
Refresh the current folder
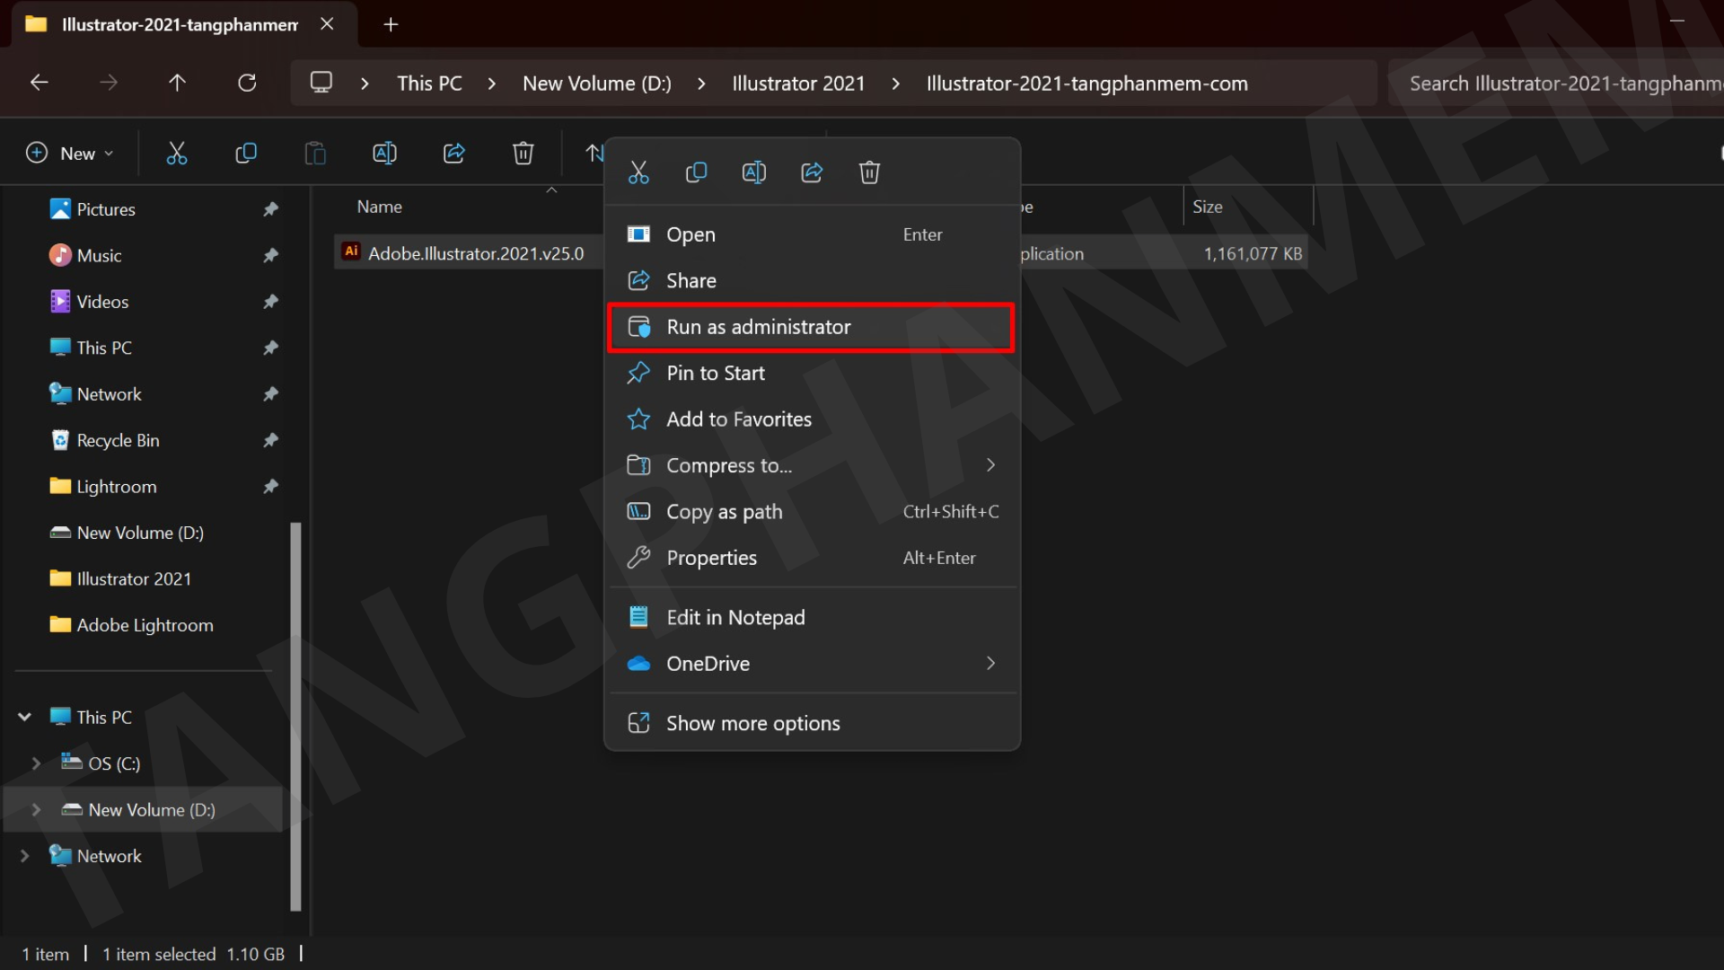[x=247, y=83]
